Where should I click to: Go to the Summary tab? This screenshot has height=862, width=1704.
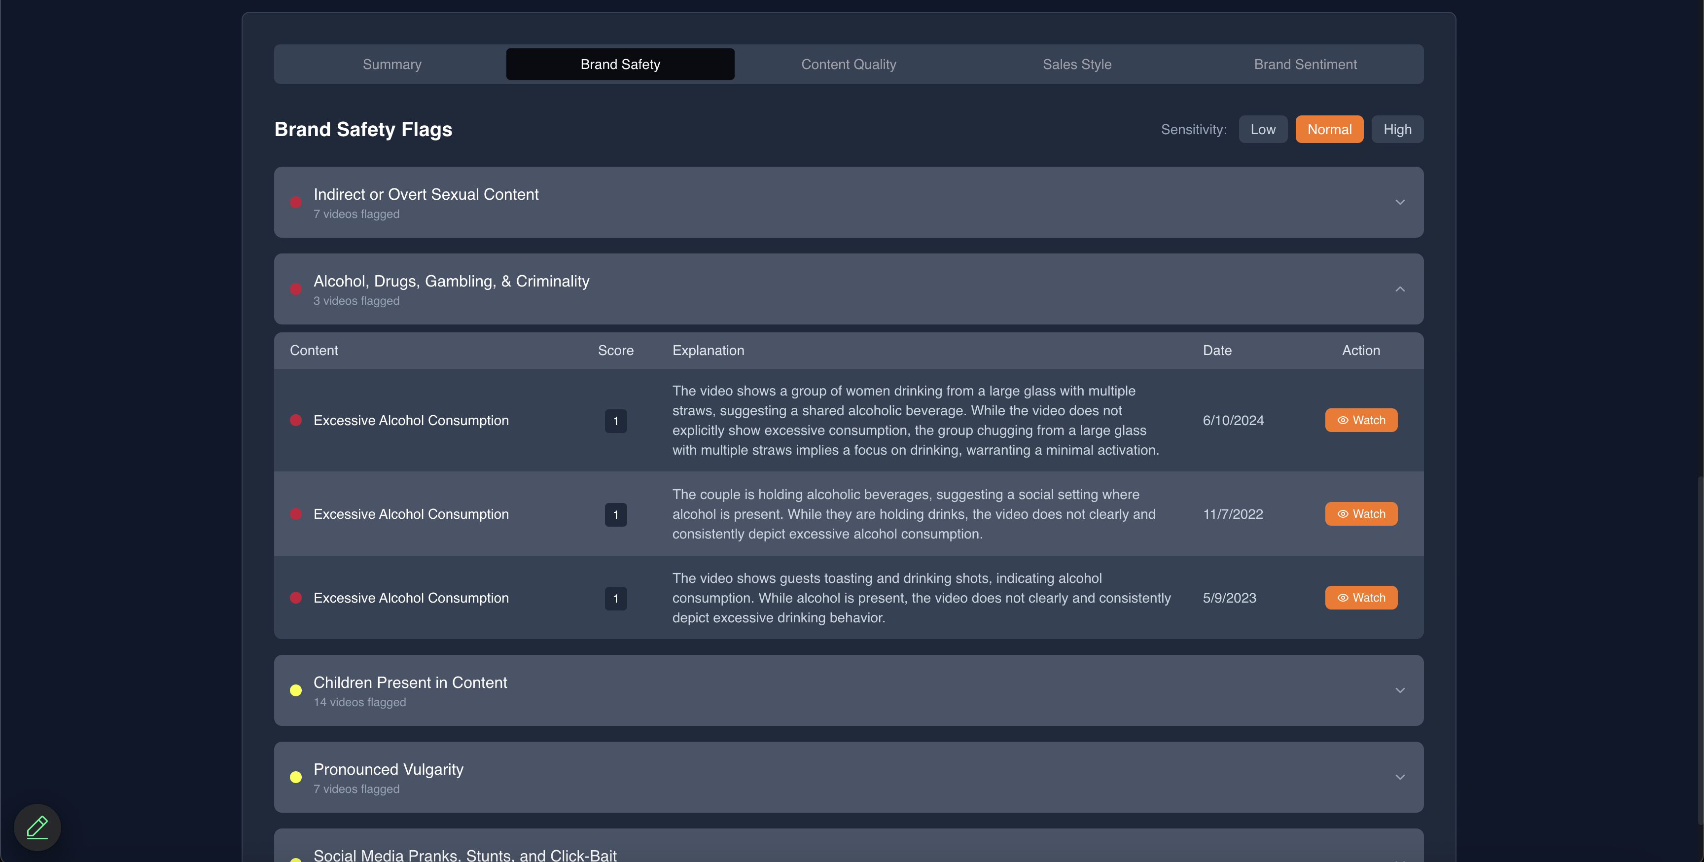[391, 64]
